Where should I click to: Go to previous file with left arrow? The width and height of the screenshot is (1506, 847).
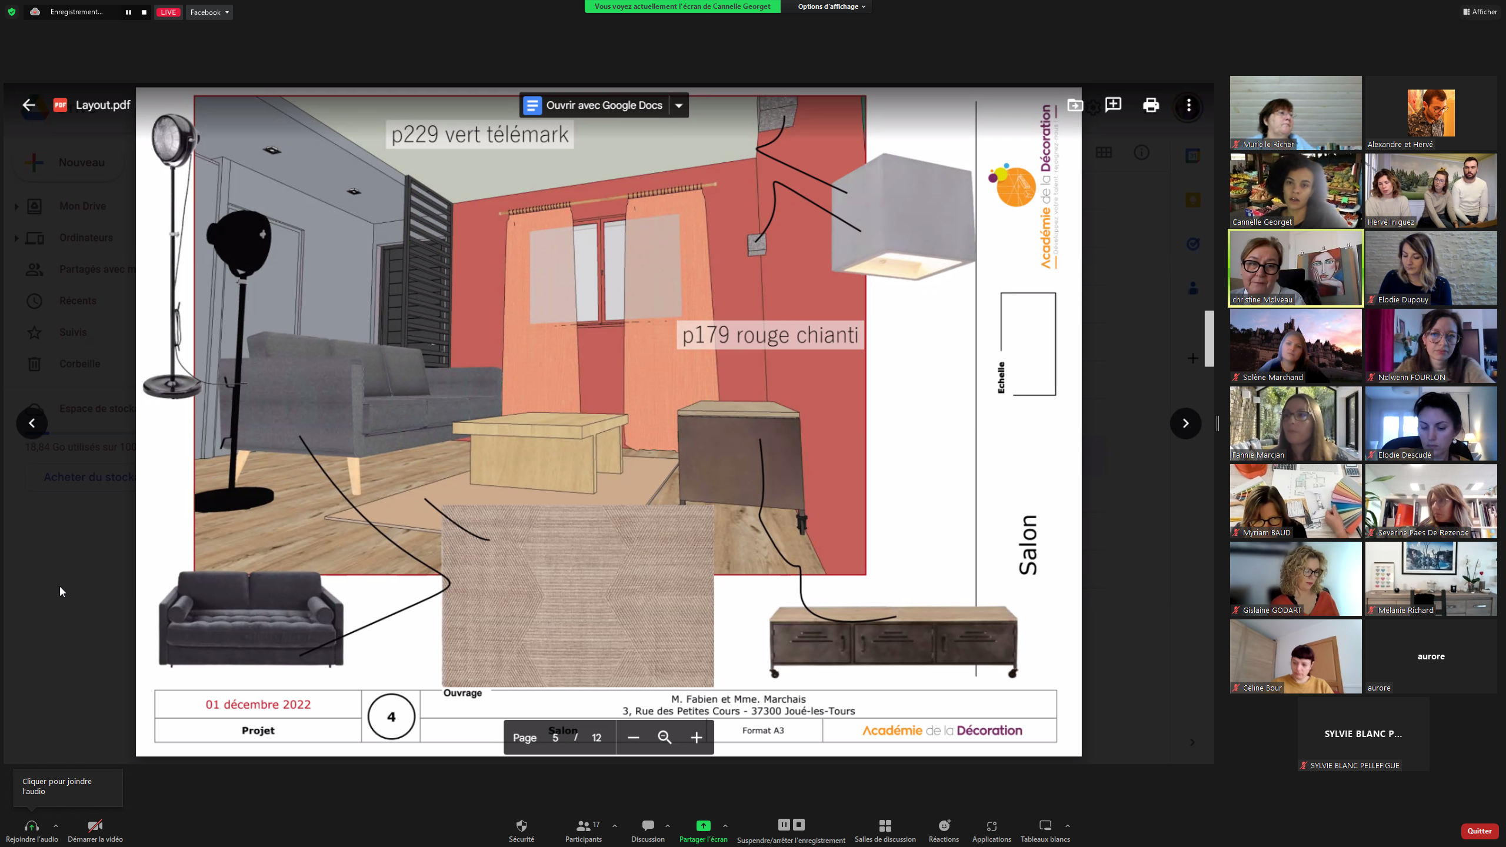coord(32,423)
